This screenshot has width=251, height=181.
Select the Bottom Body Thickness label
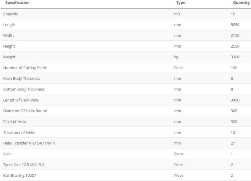coord(24,89)
